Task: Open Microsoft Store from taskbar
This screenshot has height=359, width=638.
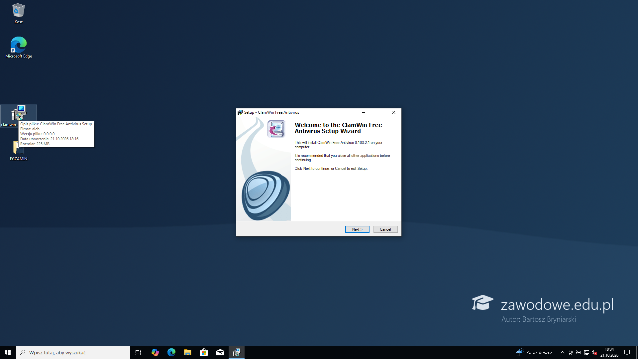Action: click(x=204, y=352)
